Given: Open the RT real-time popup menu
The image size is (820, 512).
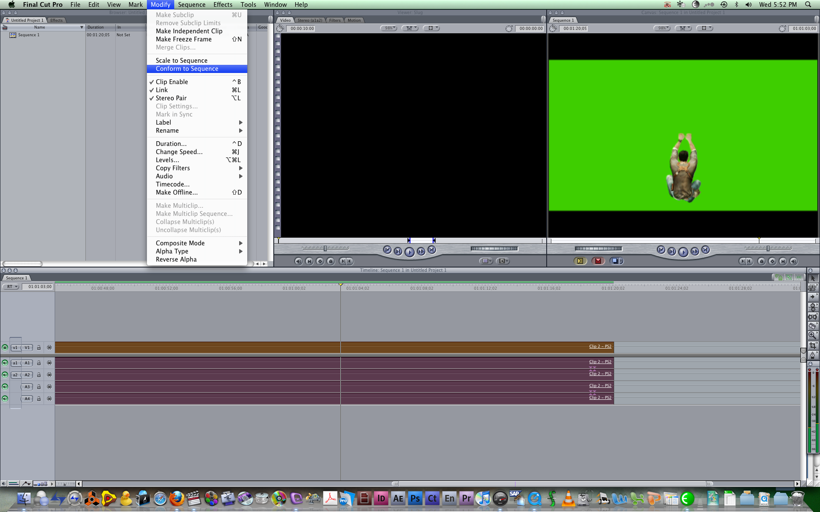Looking at the screenshot, I should pyautogui.click(x=11, y=287).
